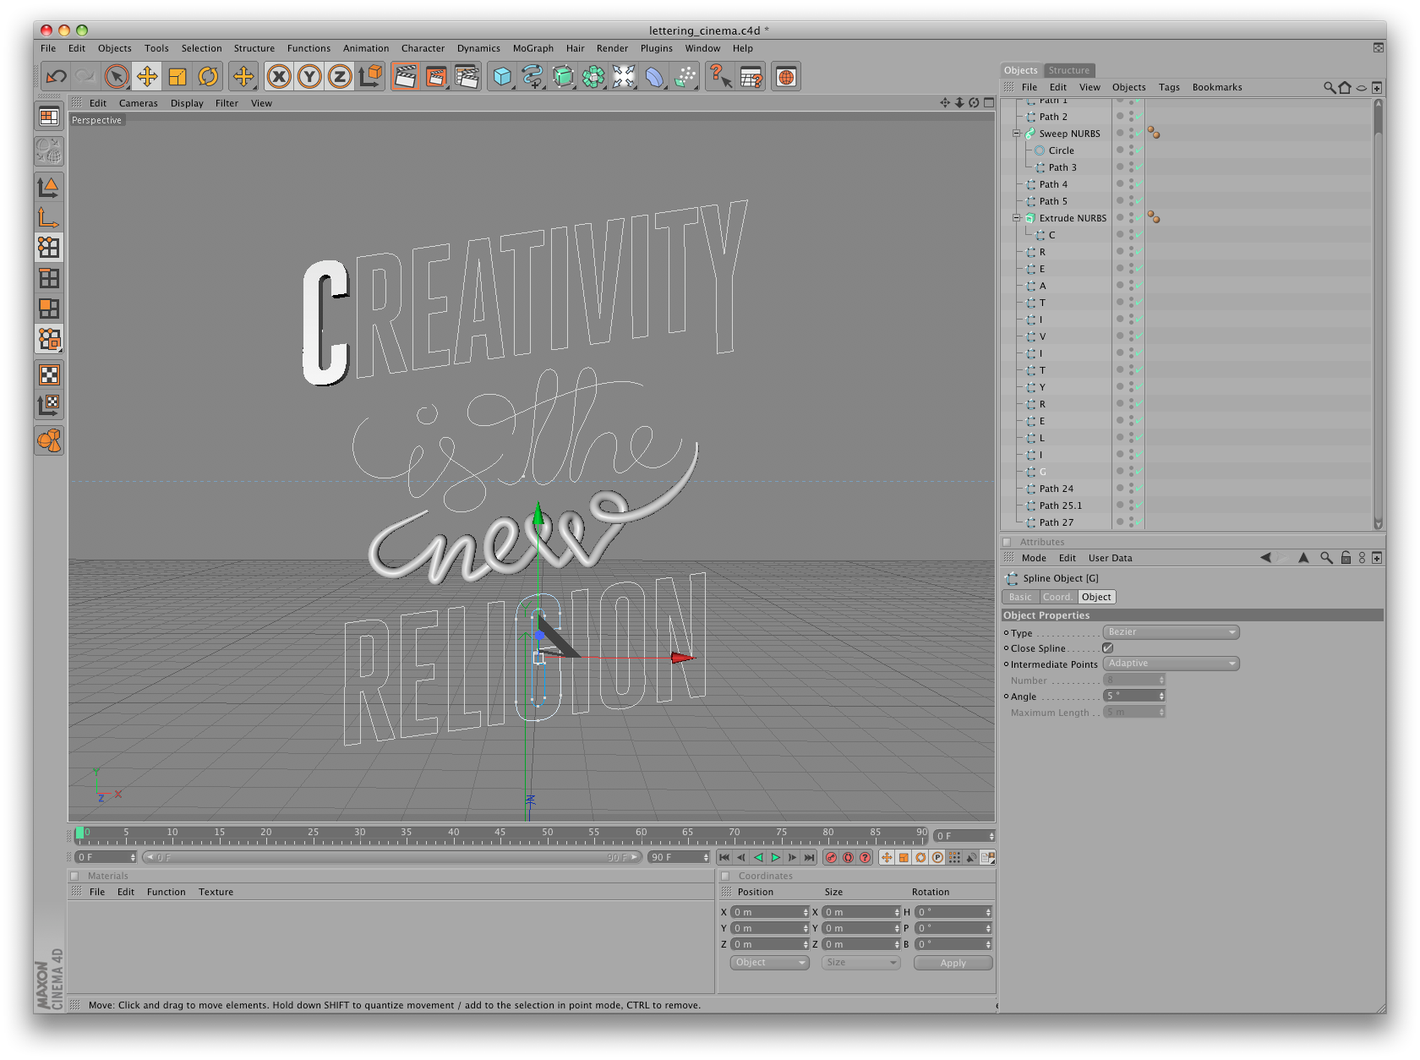This screenshot has height=1060, width=1420.
Task: Open the Intermediate Points dropdown showing Adaptive
Action: [x=1171, y=663]
